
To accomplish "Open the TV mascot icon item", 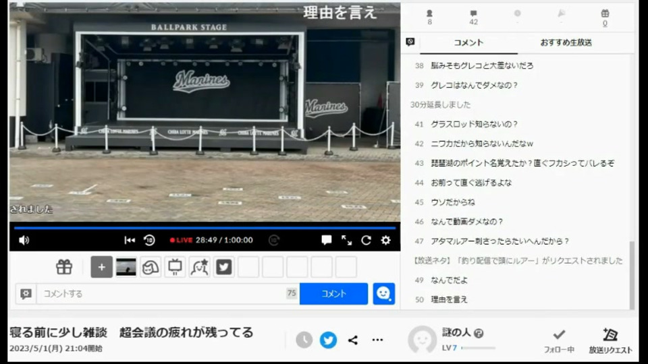I will 175,267.
